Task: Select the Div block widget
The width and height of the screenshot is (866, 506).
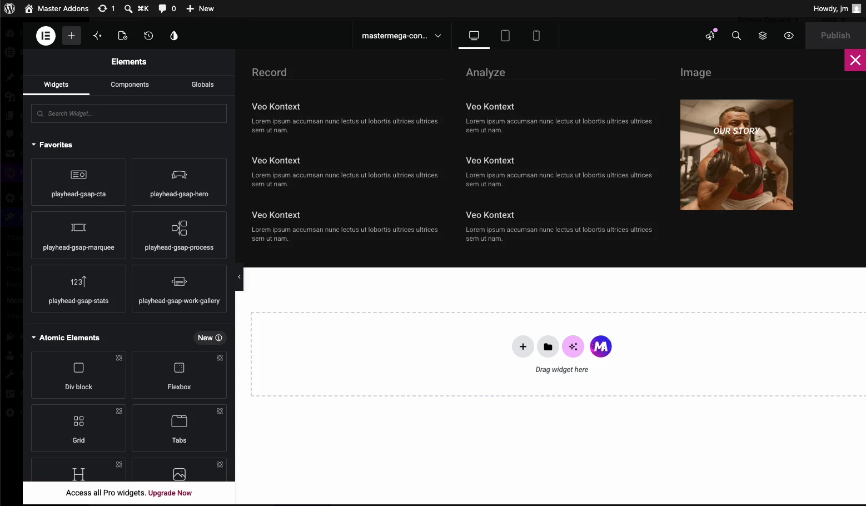Action: coord(78,375)
